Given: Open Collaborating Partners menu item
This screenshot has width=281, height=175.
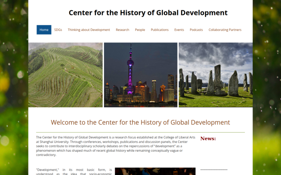Looking at the screenshot, I should (x=225, y=30).
